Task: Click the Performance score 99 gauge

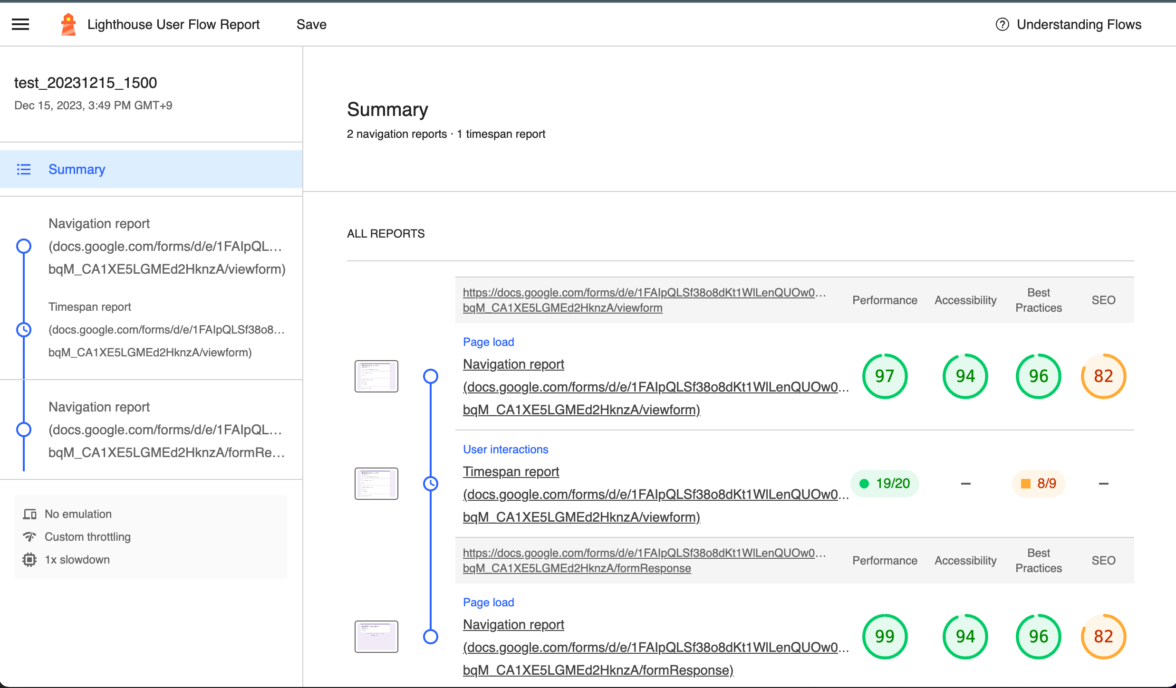Action: (x=885, y=637)
